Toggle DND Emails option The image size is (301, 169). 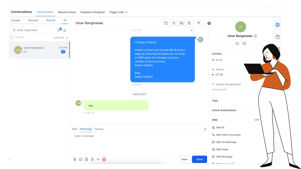[220, 149]
